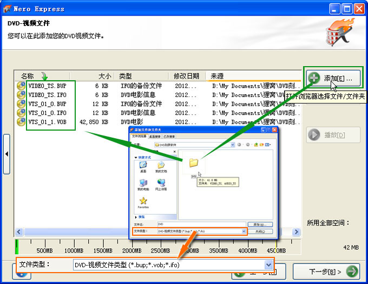Click the disc icon beside VTS_01_0.BUP

pyautogui.click(x=21, y=104)
